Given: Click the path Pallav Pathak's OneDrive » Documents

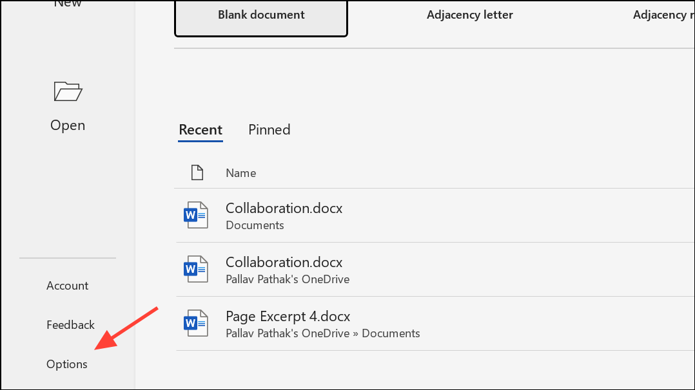Looking at the screenshot, I should [322, 333].
